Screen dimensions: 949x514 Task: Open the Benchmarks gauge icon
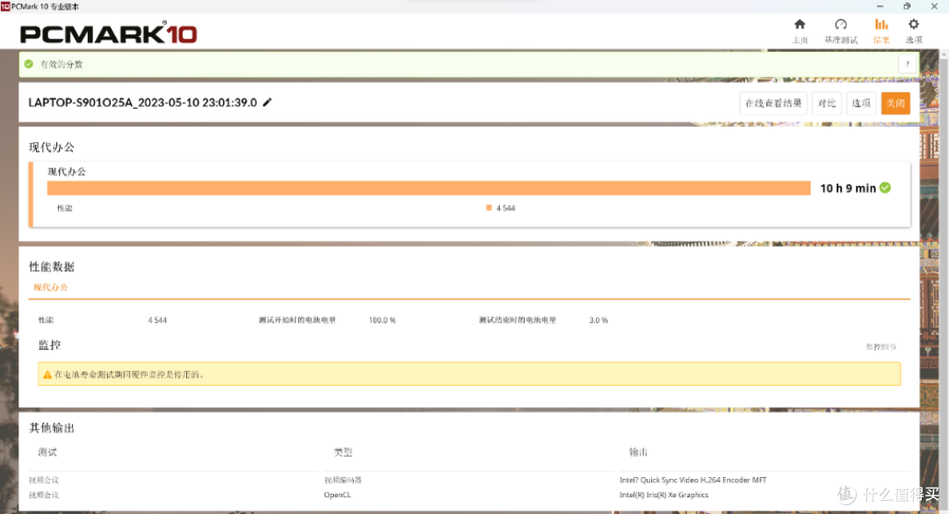point(841,25)
